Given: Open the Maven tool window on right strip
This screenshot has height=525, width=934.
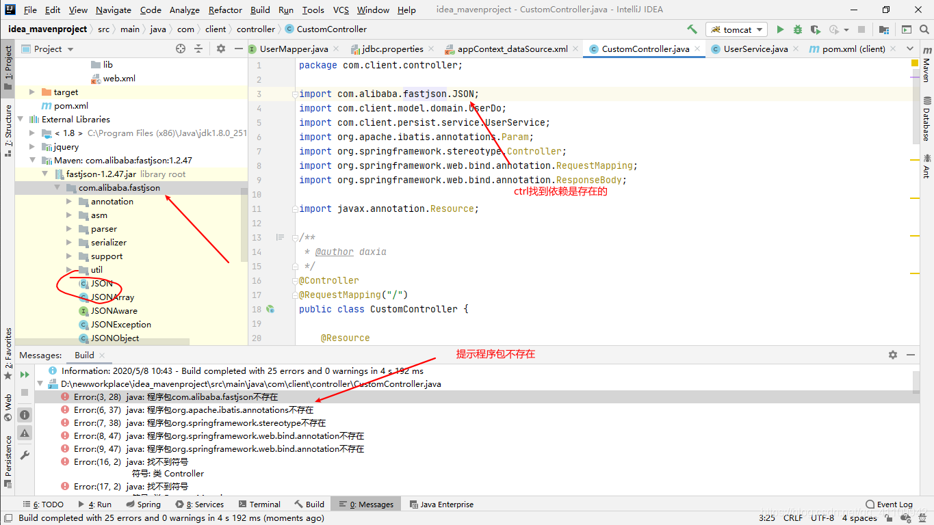Looking at the screenshot, I should [926, 64].
